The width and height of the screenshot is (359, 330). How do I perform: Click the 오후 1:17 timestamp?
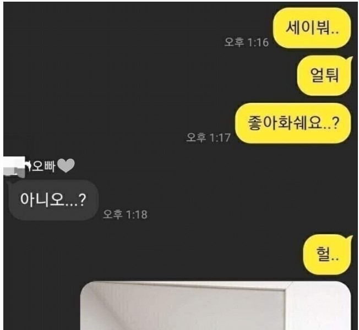pyautogui.click(x=208, y=137)
